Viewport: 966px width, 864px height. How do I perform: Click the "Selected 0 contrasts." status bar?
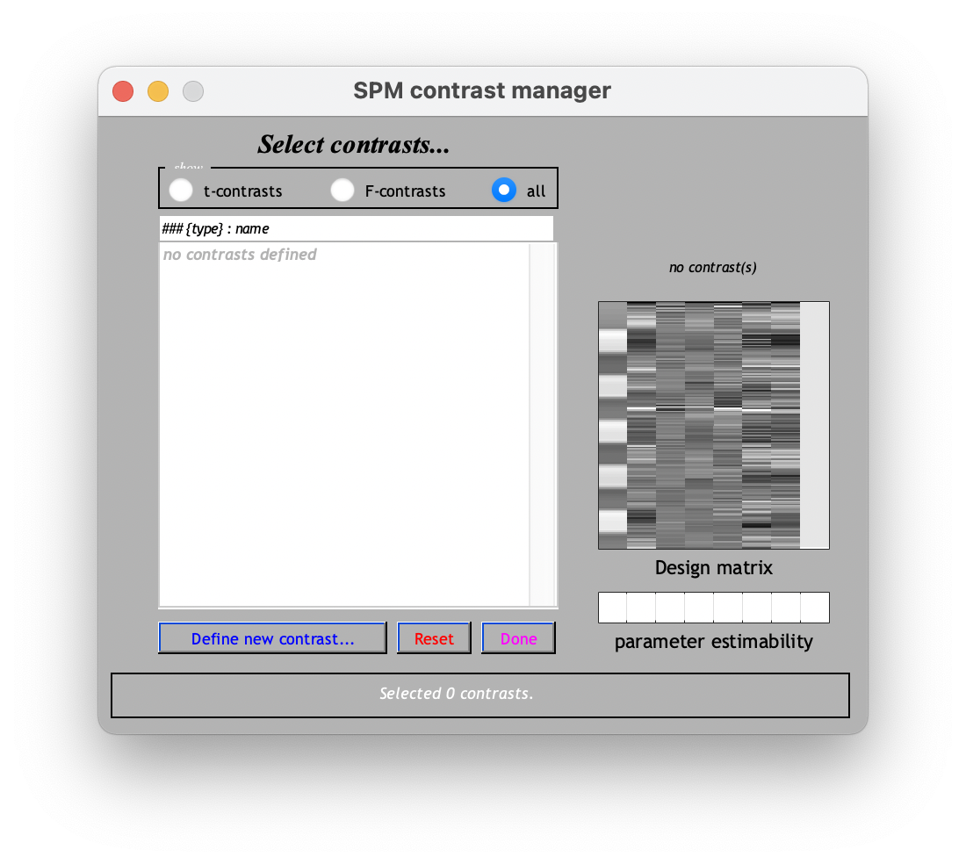pyautogui.click(x=479, y=695)
